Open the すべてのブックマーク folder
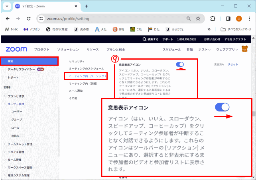 pos(236,29)
